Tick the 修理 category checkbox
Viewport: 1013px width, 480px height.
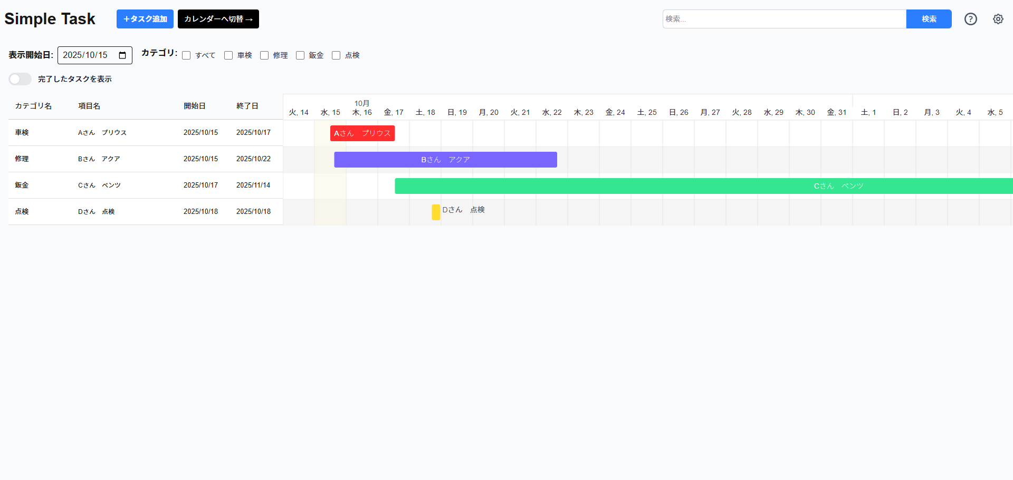coord(264,55)
